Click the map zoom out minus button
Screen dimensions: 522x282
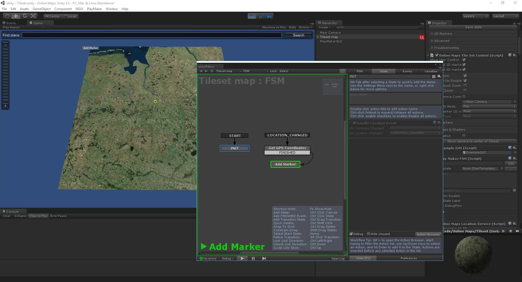(5, 44)
